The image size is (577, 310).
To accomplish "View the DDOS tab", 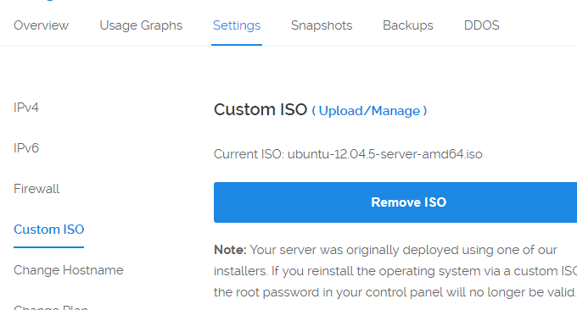I will pyautogui.click(x=482, y=25).
